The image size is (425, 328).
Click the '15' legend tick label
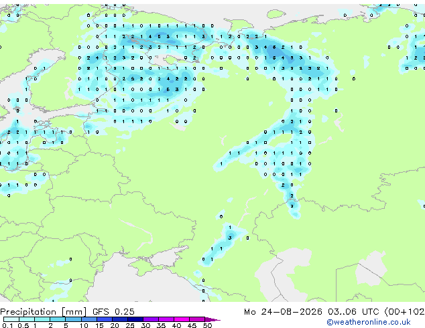pyautogui.click(x=99, y=325)
